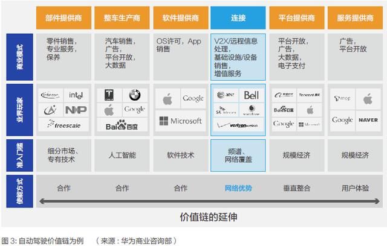
Task: Click large Microsoft logo under 软件提供商
Action: (x=180, y=121)
